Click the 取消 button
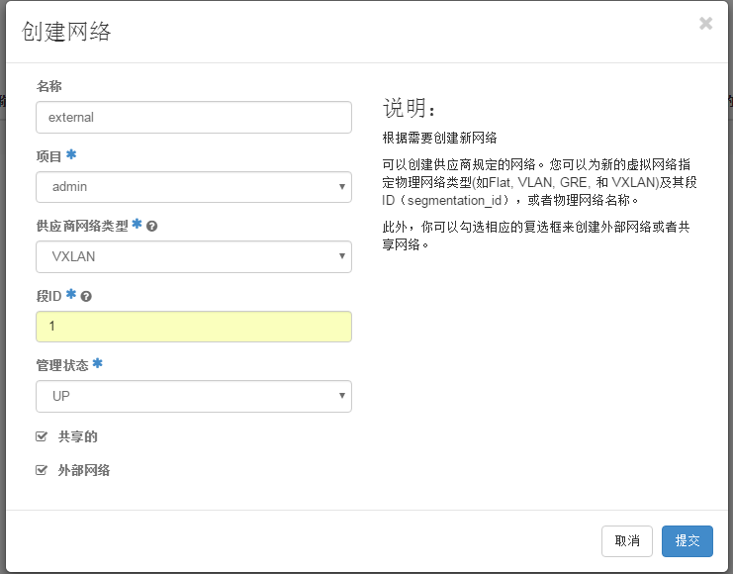This screenshot has height=574, width=733. 627,541
